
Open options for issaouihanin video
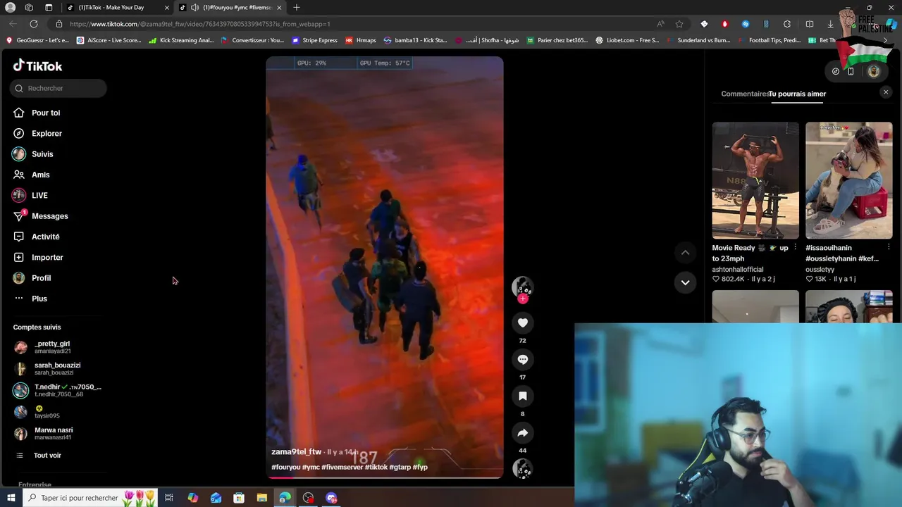(x=889, y=247)
